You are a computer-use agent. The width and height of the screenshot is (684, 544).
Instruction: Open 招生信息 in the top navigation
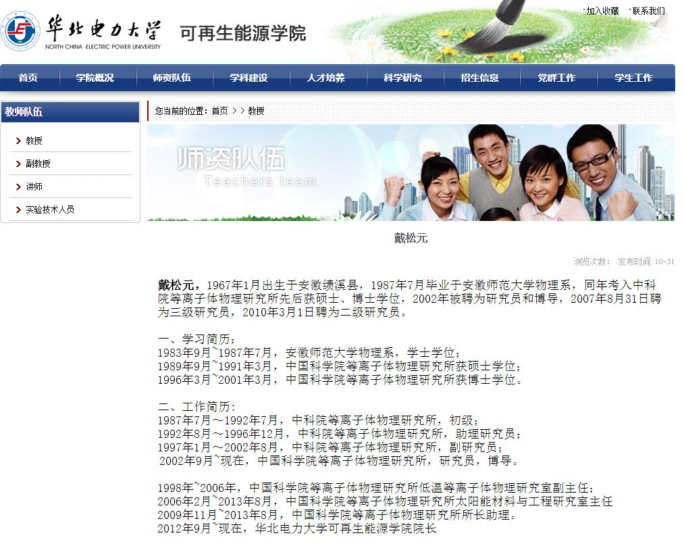480,78
